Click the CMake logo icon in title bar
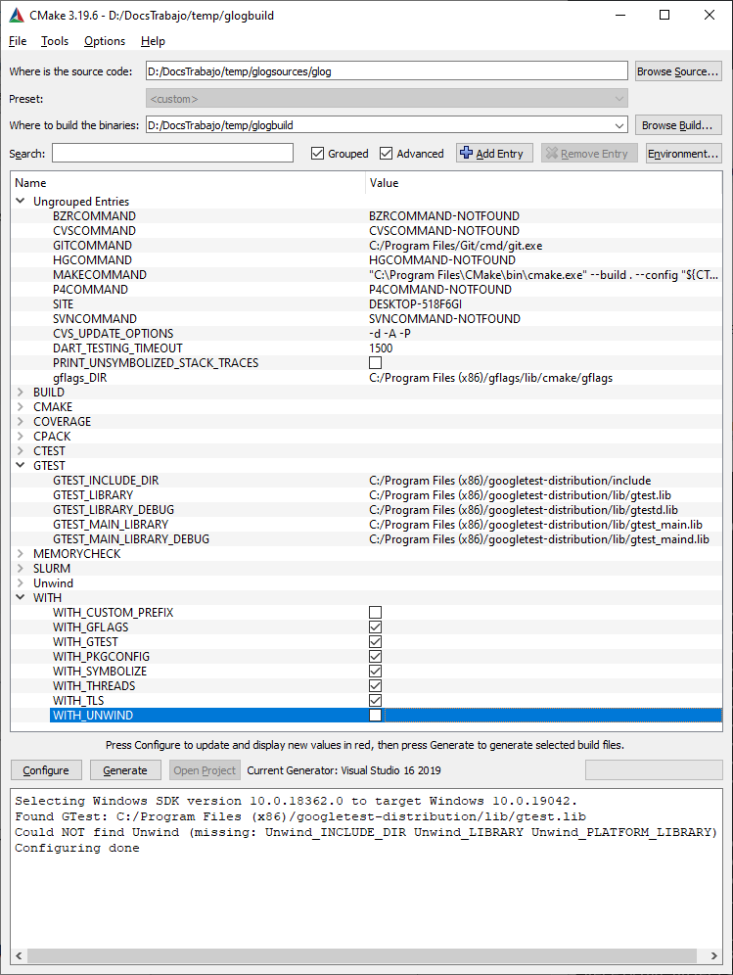 point(17,15)
